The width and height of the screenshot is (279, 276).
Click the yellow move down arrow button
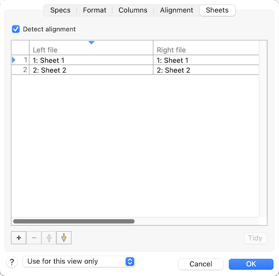tap(64, 238)
